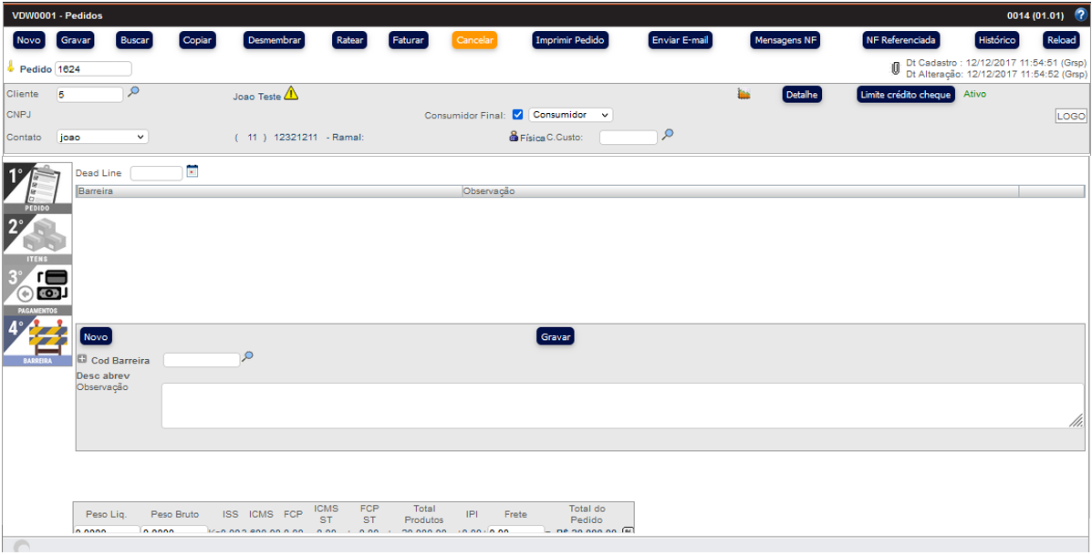Viewport: 1092px width, 555px height.
Task: Click the help question mark icon
Action: click(1080, 15)
